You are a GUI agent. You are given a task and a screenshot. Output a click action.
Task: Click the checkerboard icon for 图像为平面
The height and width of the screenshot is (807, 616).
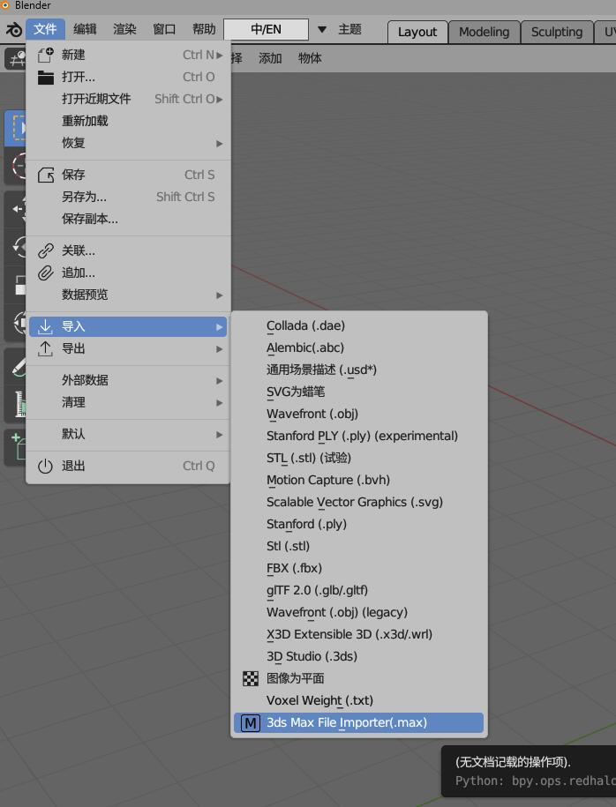point(251,679)
